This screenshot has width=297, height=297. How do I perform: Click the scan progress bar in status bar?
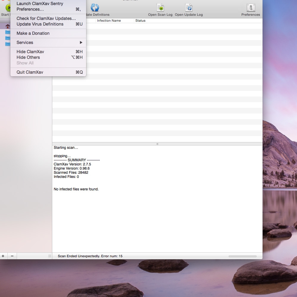242,256
